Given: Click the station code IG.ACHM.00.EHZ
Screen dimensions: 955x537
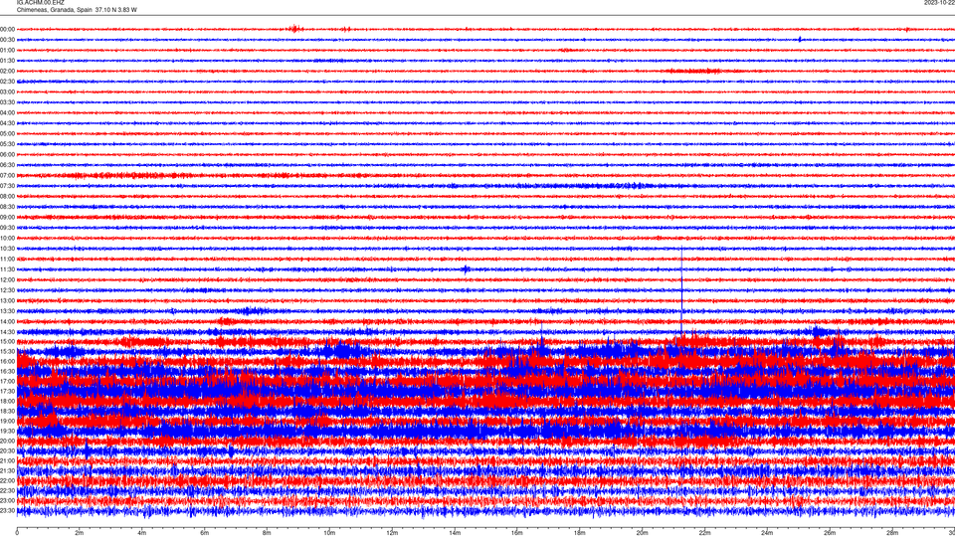Looking at the screenshot, I should [40, 3].
